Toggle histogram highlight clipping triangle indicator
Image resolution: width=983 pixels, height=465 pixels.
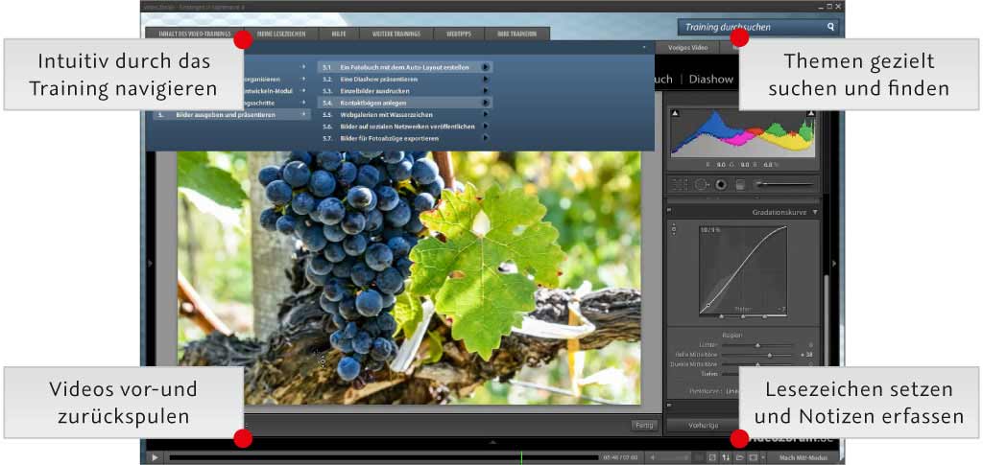(x=812, y=114)
